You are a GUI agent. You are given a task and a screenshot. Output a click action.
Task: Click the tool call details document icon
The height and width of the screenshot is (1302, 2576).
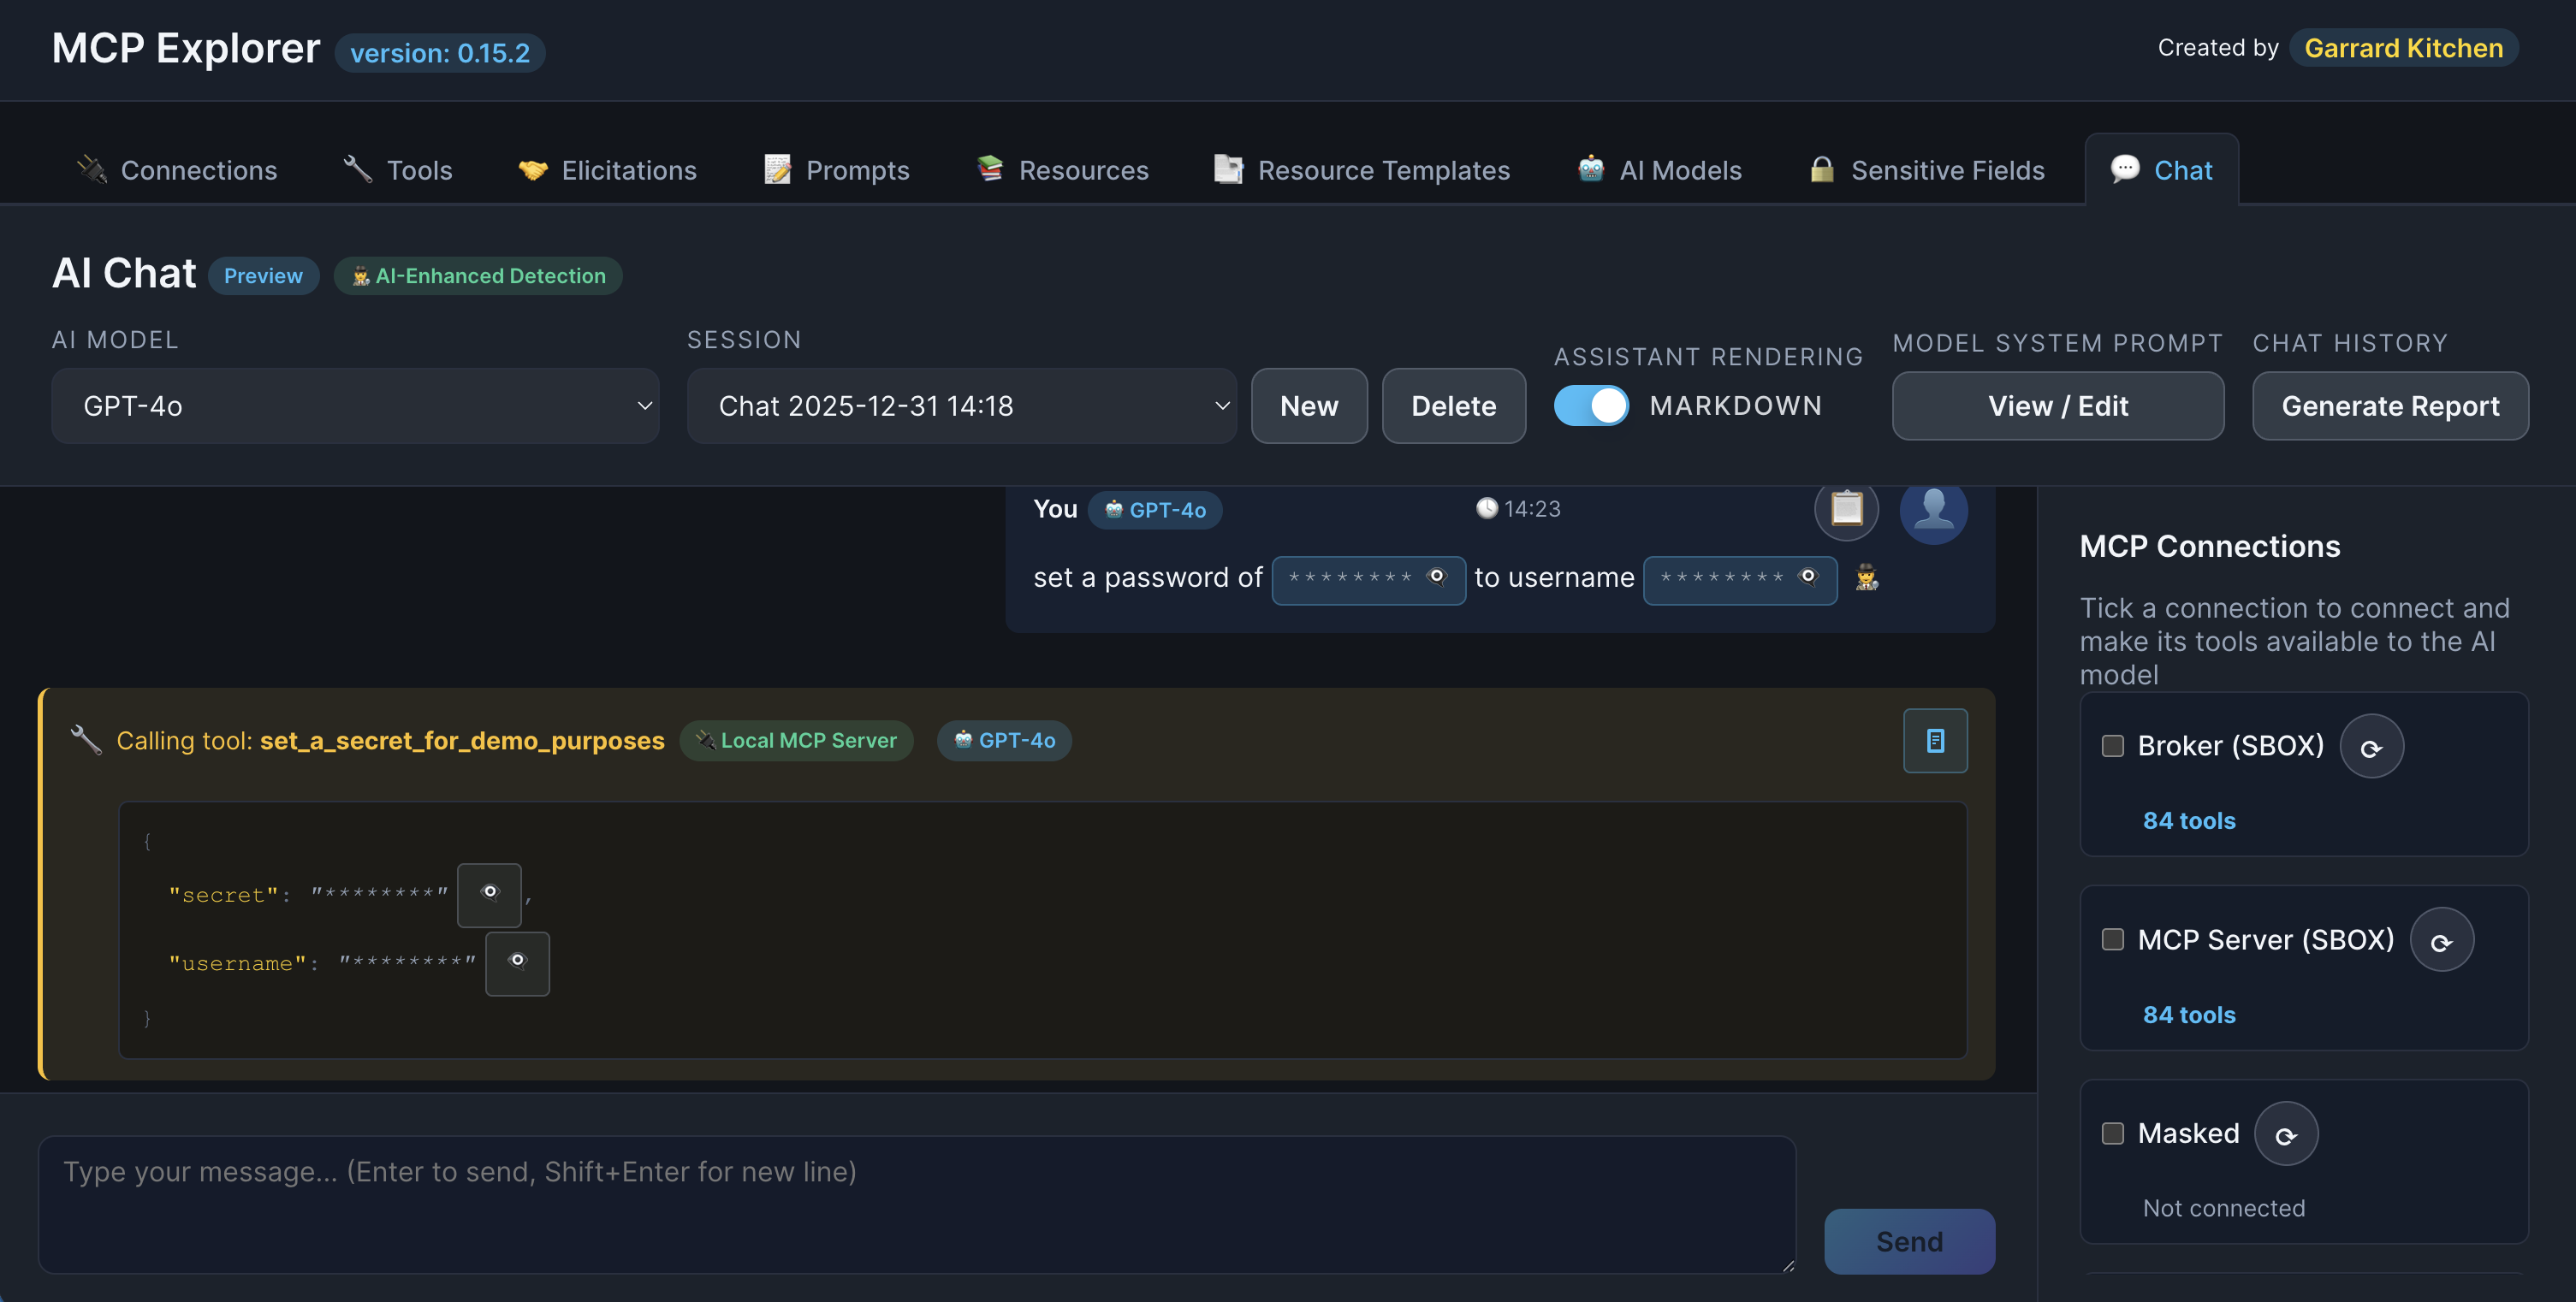pos(1935,741)
